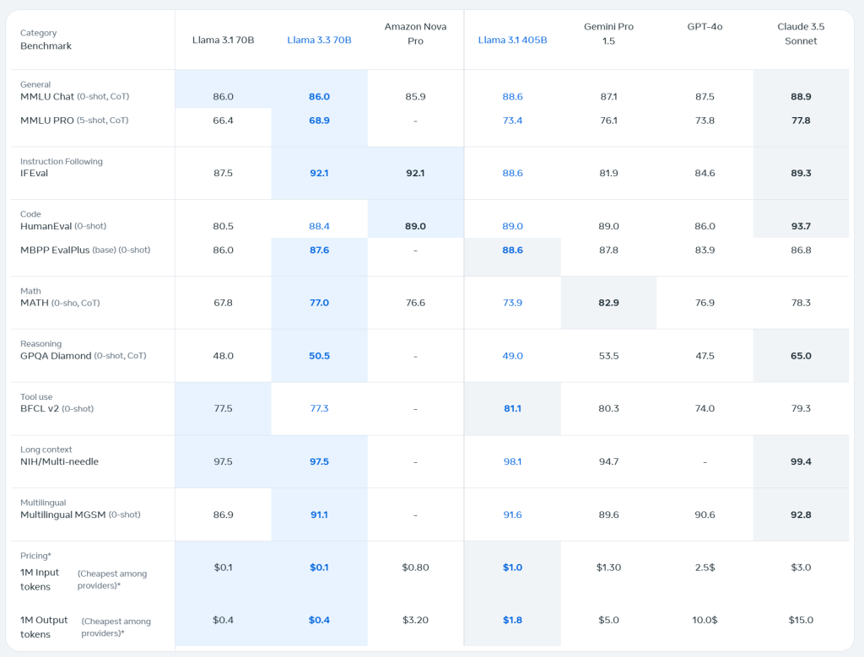Click Gemini Pro 1.5's MATH score 82.9
This screenshot has width=864, height=657.
[x=608, y=303]
